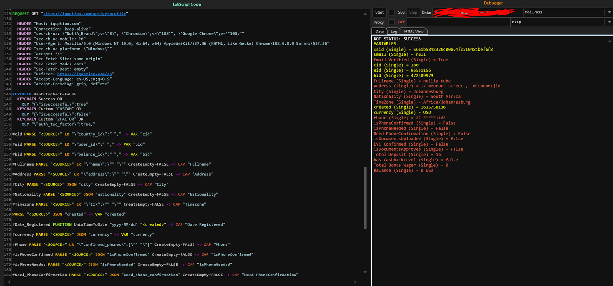
Task: Select the Email (Single) = null line
Action: 399,54
